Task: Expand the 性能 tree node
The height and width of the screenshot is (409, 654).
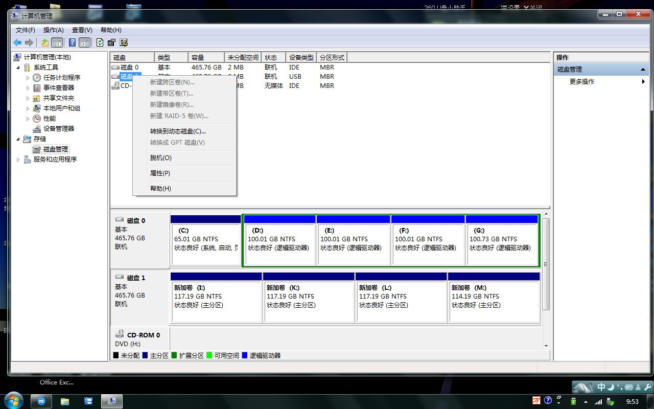Action: pos(28,119)
